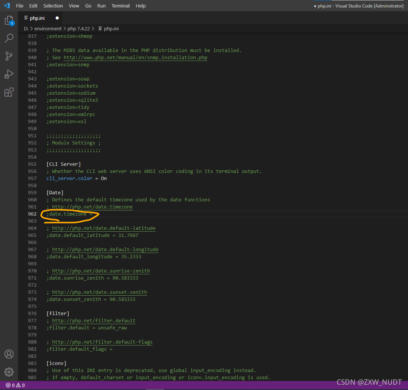This screenshot has height=390, width=408.
Task: Click the VS Code logo icon
Action: 7,6
